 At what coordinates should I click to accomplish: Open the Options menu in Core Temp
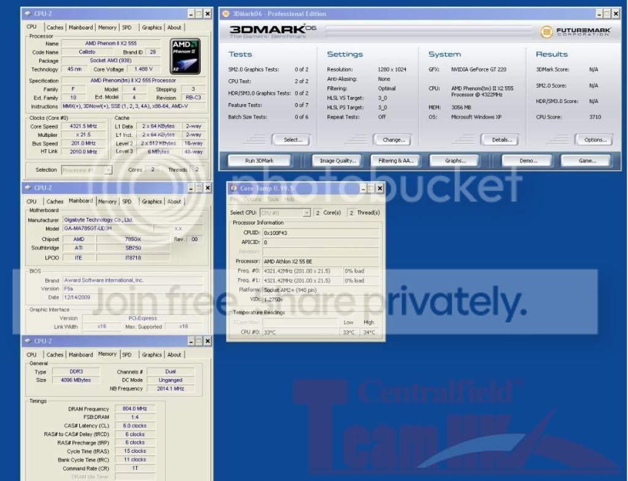tap(252, 199)
